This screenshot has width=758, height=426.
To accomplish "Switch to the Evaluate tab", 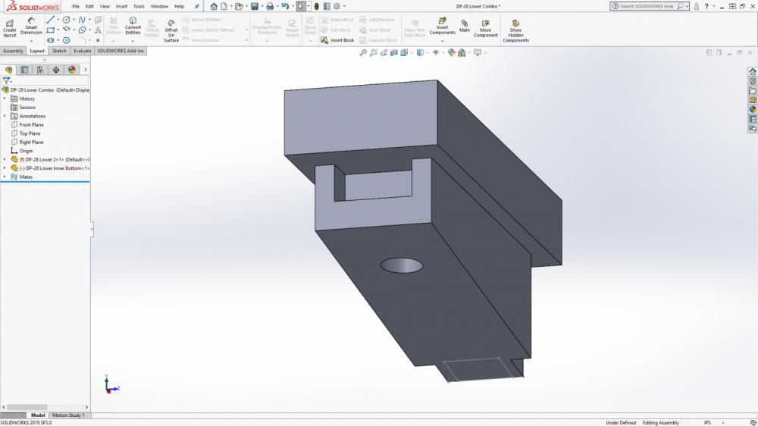I will tap(82, 51).
